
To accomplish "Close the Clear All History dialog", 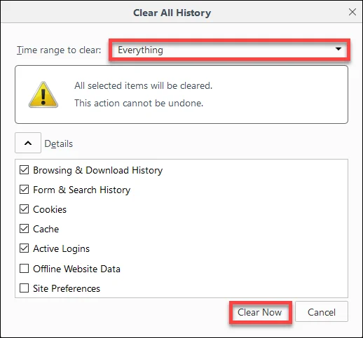I will coord(352,12).
